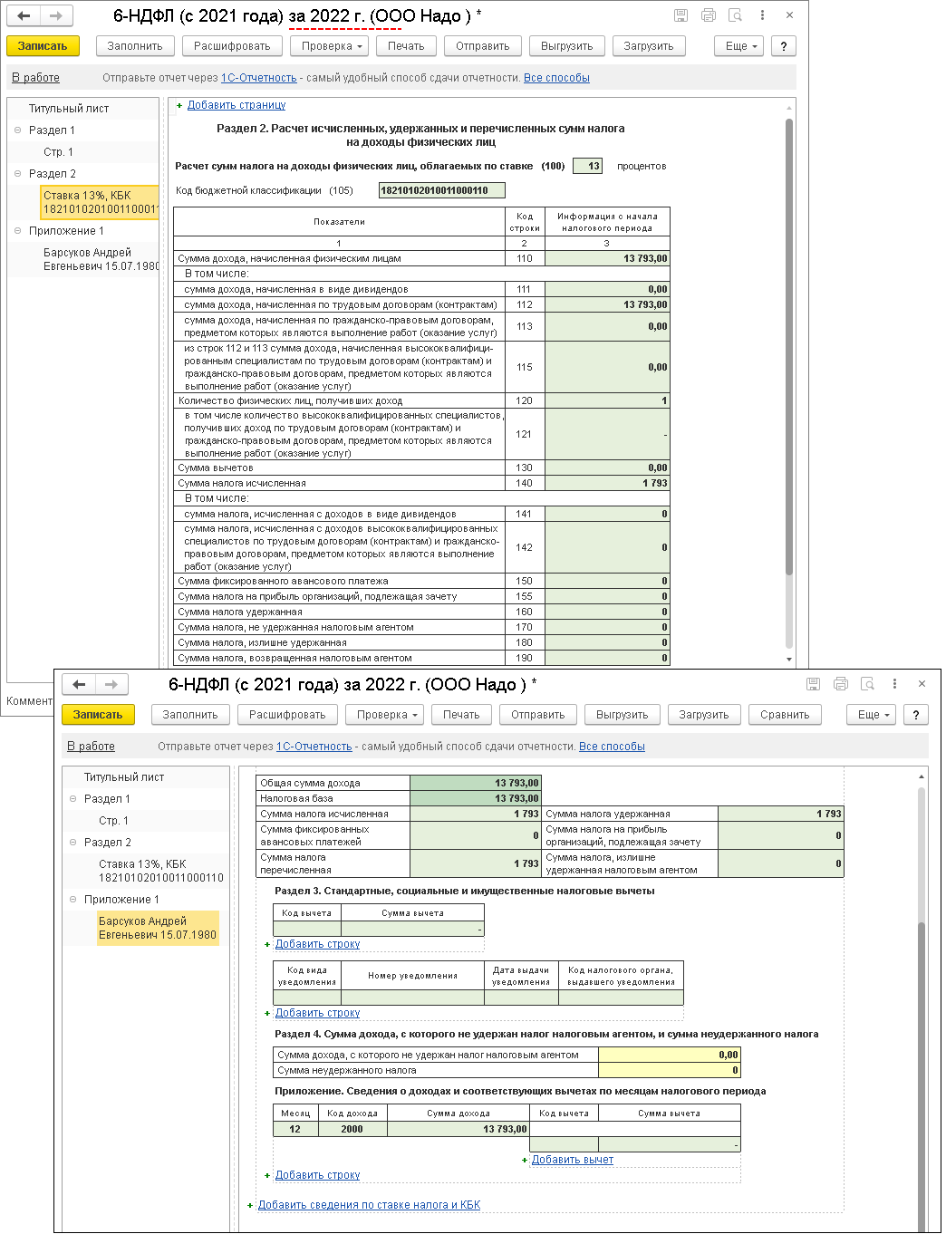Open 1С-Отчетность link in lower window
Screen dimensions: 946x1234
[314, 747]
